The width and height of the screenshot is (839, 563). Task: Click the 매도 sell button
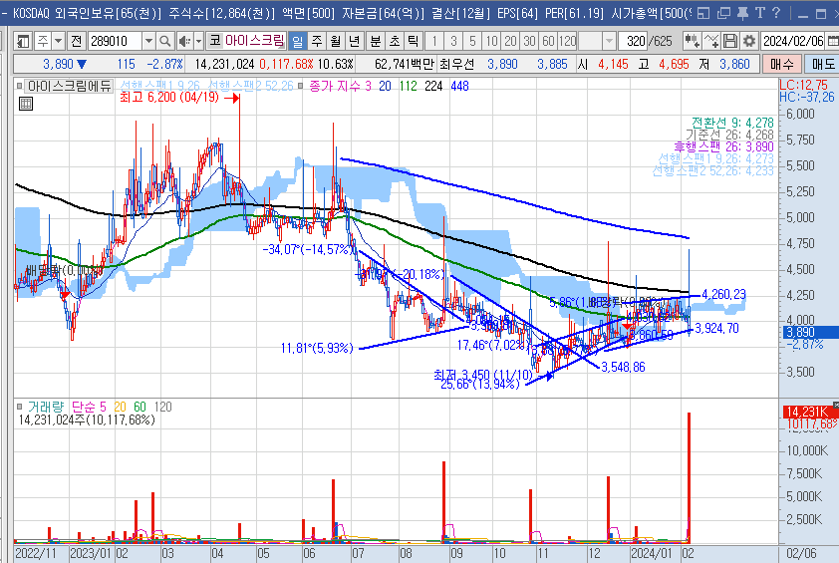[x=822, y=64]
